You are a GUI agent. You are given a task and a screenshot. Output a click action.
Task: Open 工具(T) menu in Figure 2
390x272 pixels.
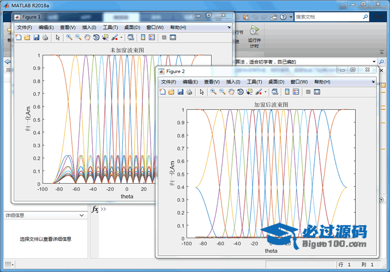tap(254, 82)
